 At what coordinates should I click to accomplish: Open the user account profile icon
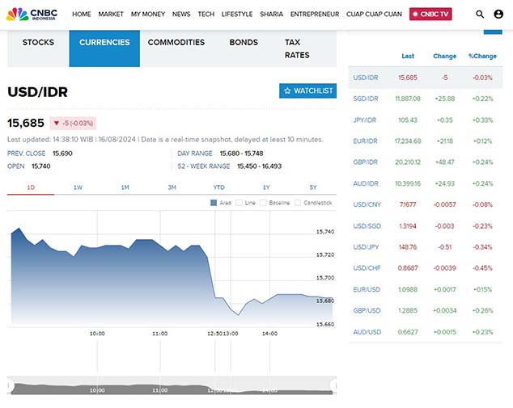click(x=498, y=15)
